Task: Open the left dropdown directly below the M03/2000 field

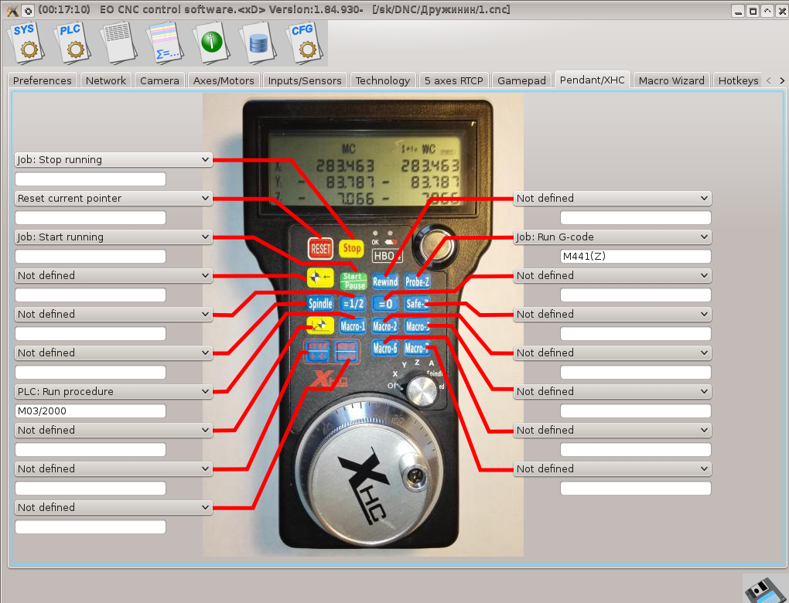Action: pos(113,430)
